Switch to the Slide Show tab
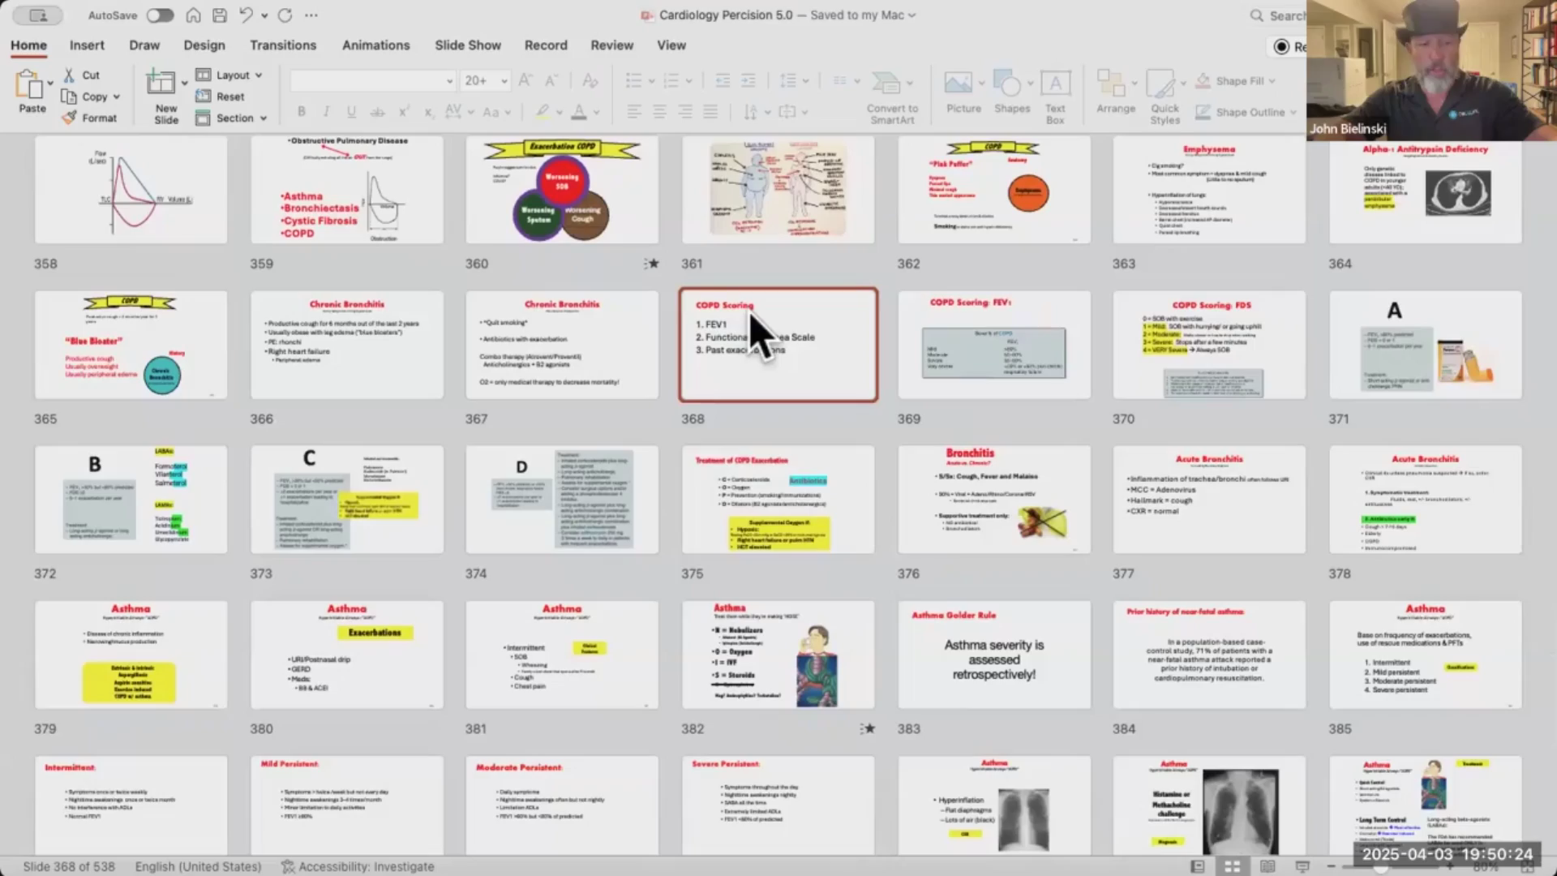1557x876 pixels. [x=467, y=45]
